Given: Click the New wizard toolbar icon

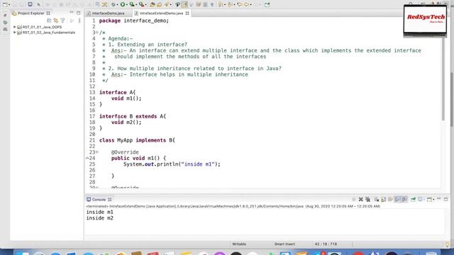Looking at the screenshot, I should (5, 4).
